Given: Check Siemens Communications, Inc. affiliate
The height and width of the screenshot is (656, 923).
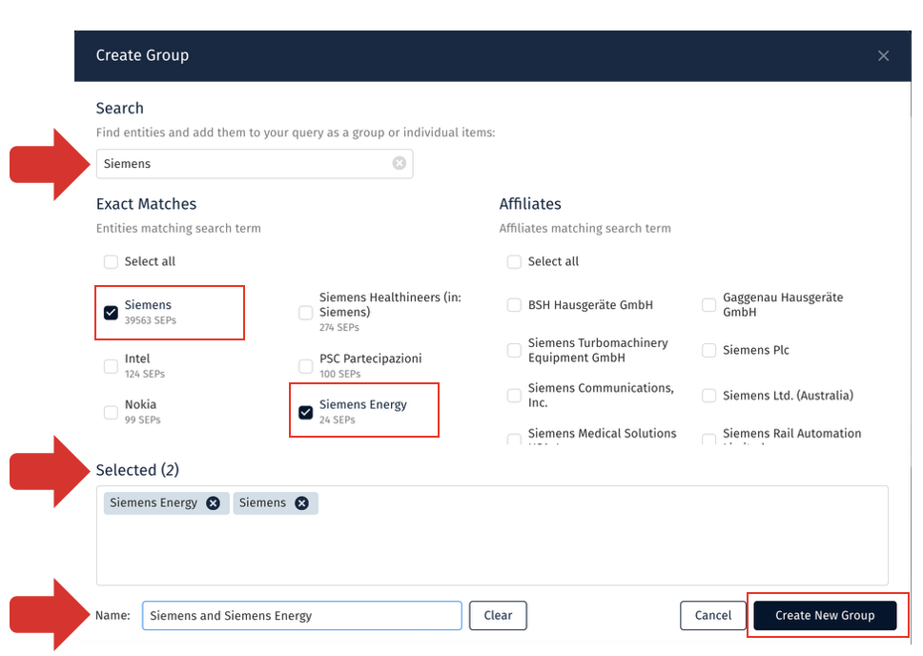Looking at the screenshot, I should pos(514,395).
